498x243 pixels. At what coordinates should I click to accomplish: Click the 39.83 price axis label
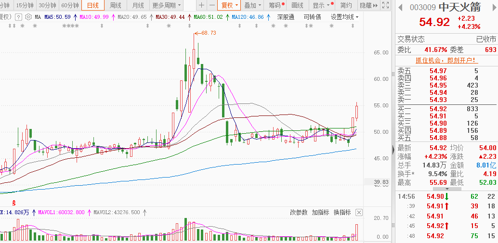click(381, 182)
